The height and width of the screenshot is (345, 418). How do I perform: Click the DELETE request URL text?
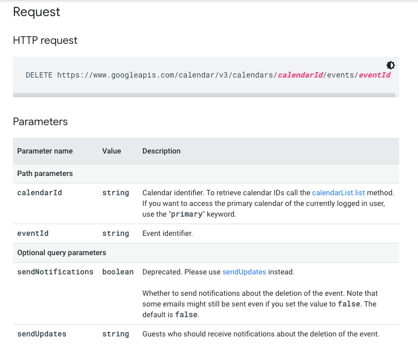coord(208,75)
